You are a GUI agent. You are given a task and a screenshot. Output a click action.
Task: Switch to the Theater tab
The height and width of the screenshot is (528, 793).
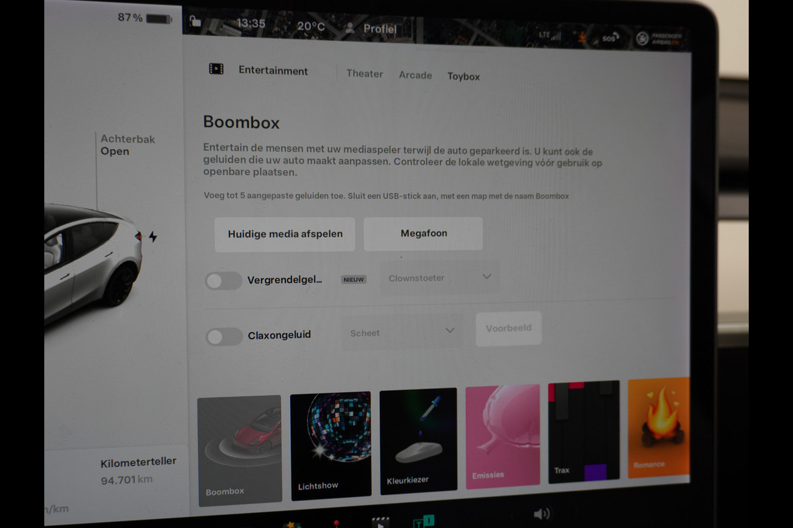[x=365, y=74]
